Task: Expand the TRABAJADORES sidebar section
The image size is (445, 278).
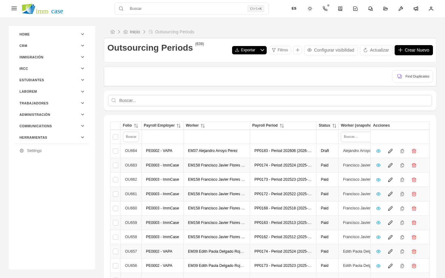Action: (x=52, y=103)
